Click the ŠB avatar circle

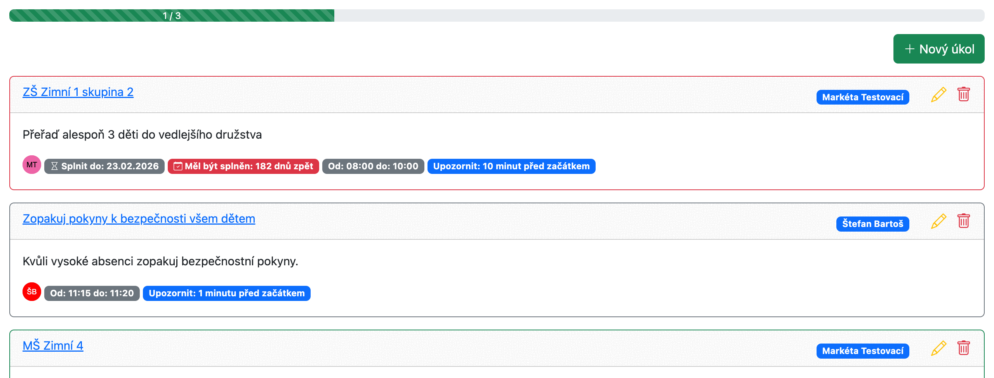[32, 292]
